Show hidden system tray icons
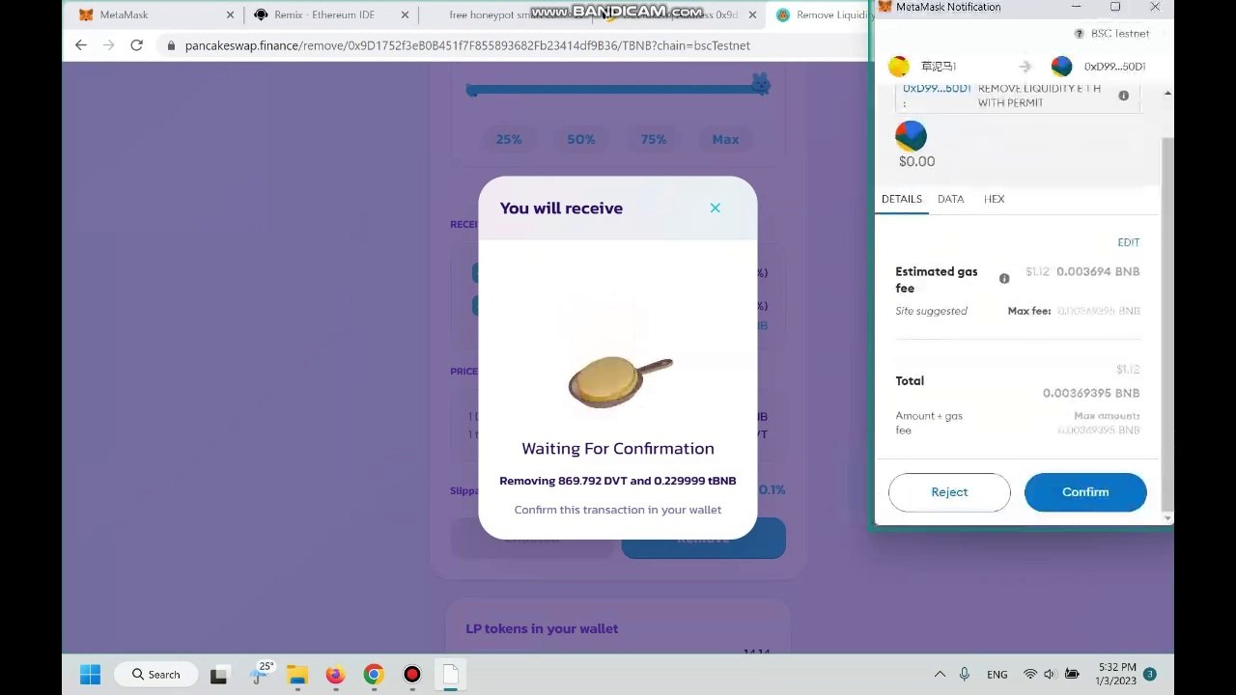Image resolution: width=1236 pixels, height=695 pixels. (940, 675)
